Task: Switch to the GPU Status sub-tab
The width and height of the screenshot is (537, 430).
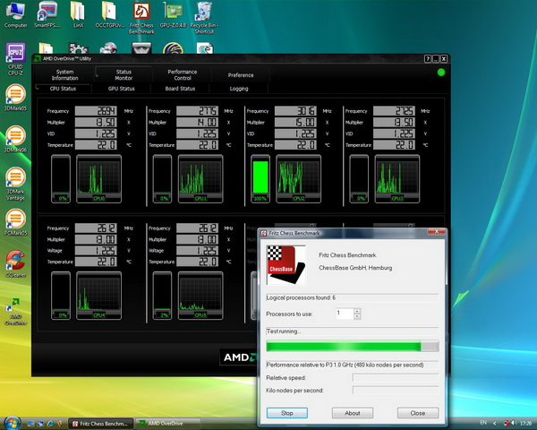Action: 122,89
